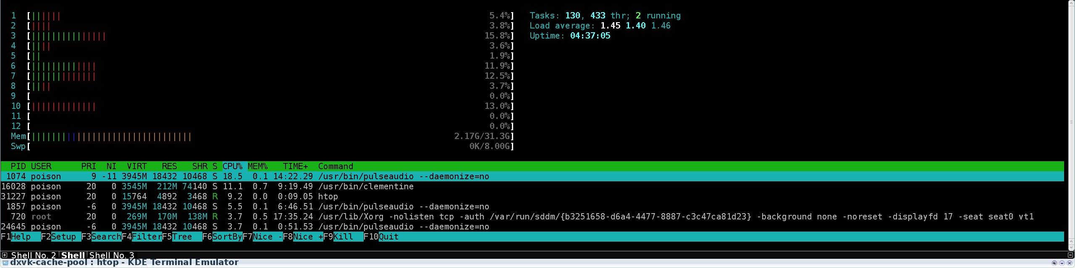Click F9 Kill in htop footer
1075x268 pixels.
coord(343,237)
